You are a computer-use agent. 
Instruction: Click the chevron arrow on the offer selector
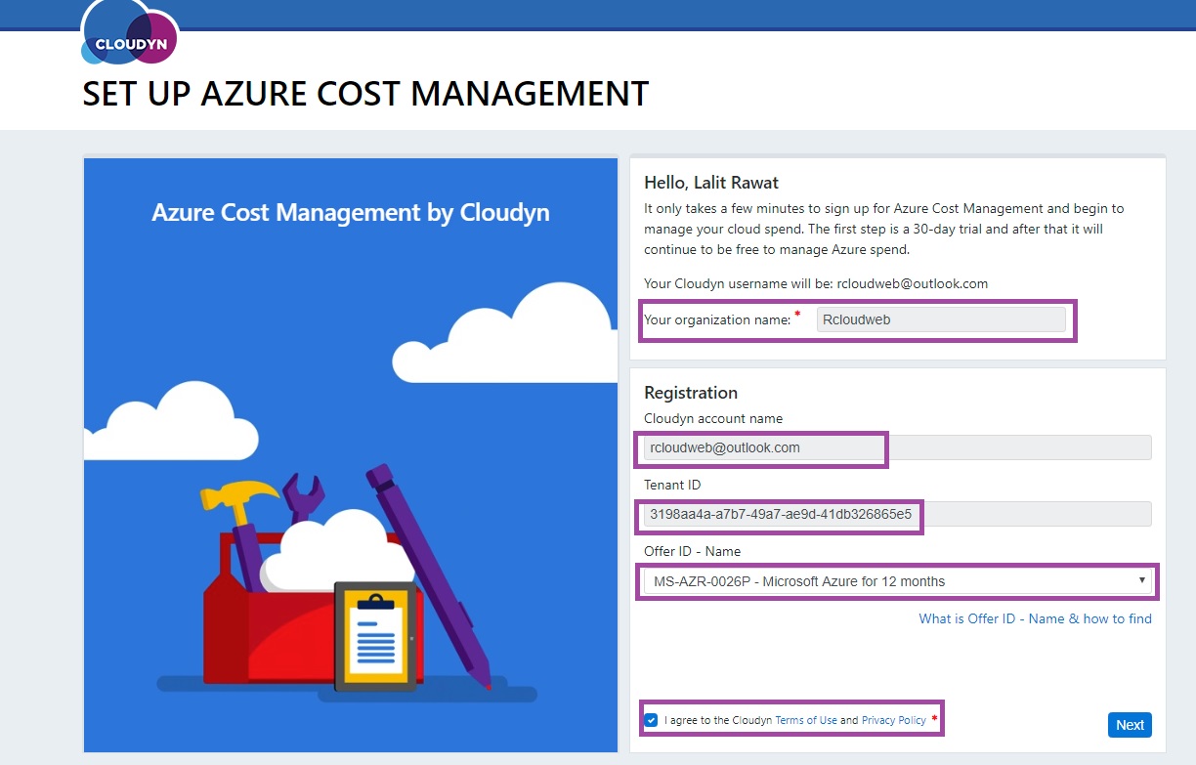pyautogui.click(x=1143, y=581)
